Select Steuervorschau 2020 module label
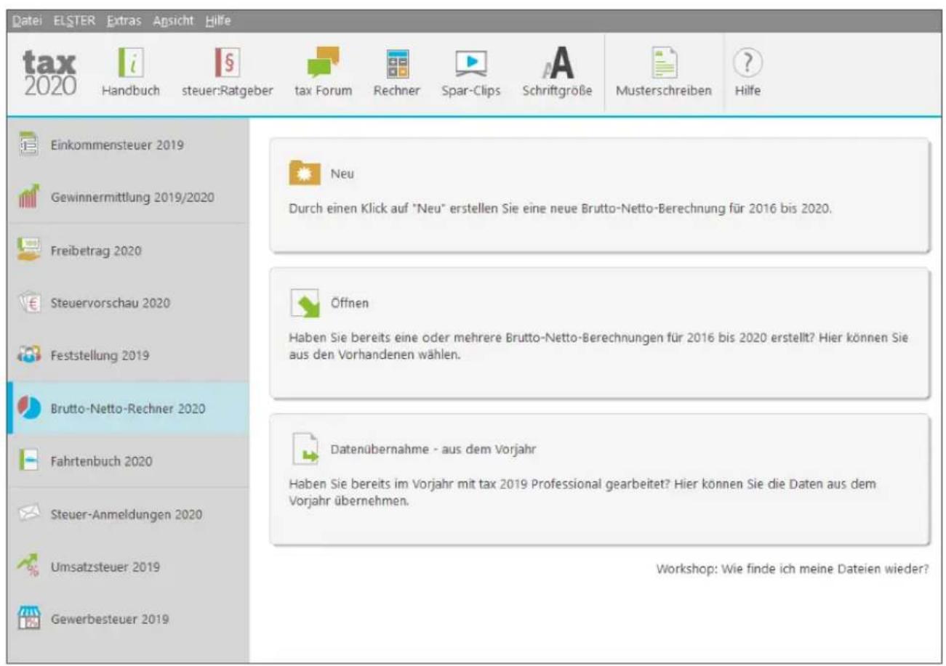Viewport: 946px width, 666px height. point(111,303)
